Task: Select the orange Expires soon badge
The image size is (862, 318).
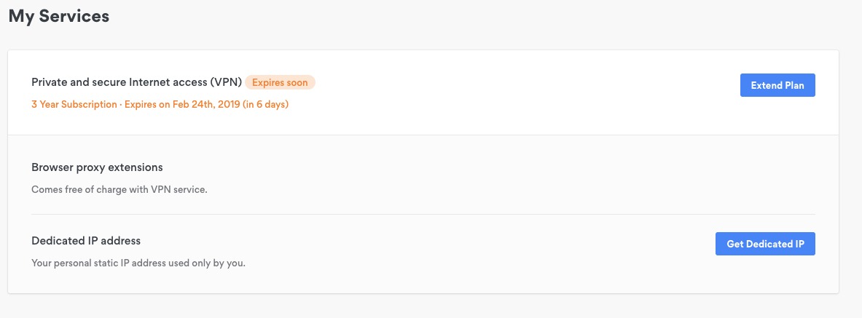Action: pos(281,82)
